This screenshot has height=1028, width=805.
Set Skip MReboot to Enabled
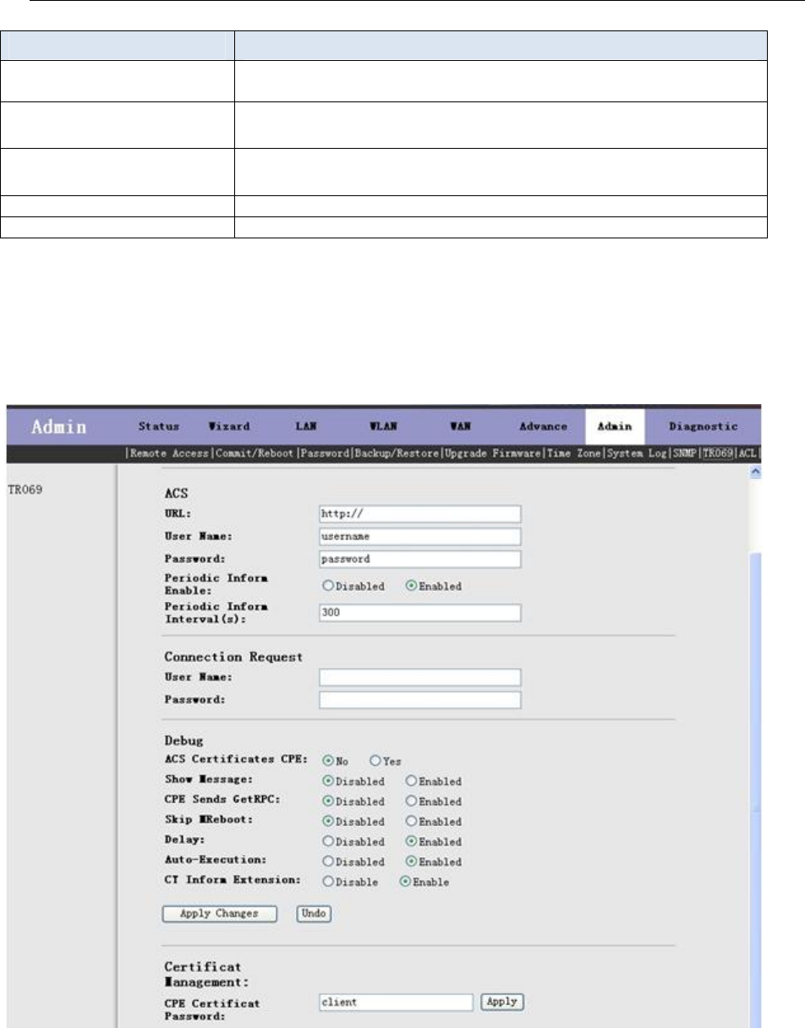click(411, 822)
